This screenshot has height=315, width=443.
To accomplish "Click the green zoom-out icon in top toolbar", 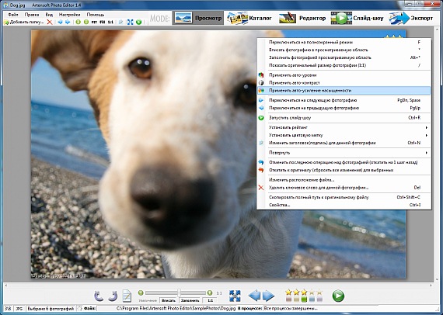I will tap(86, 22).
